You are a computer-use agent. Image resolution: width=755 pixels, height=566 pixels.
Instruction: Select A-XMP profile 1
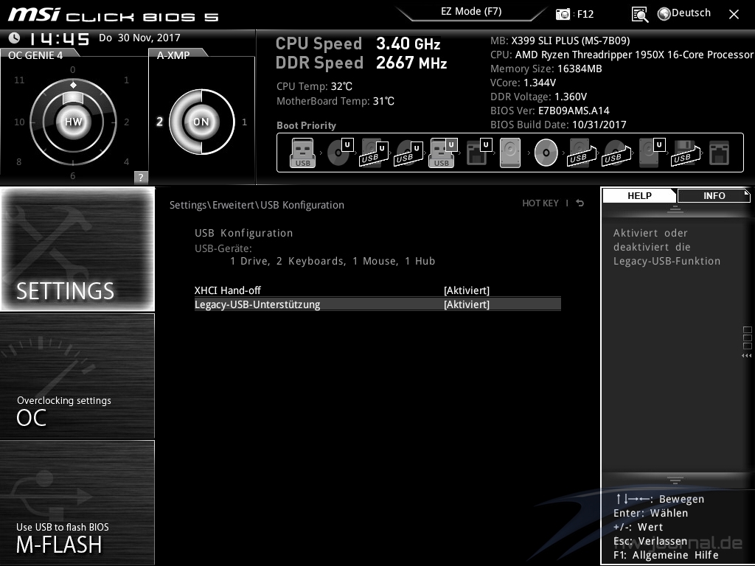tap(245, 122)
